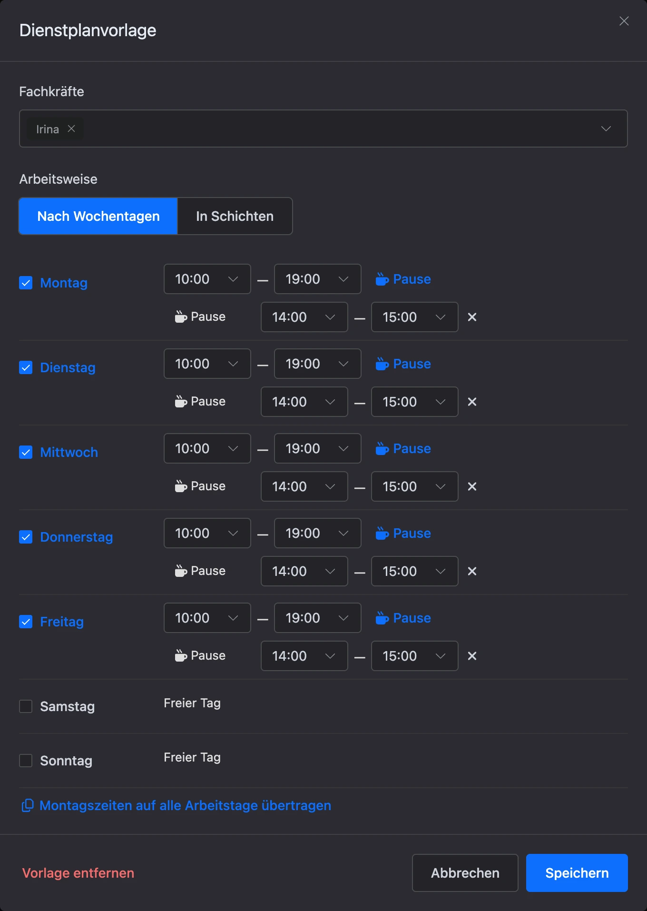Enable Sonntag as working day
Viewport: 647px width, 911px height.
pyautogui.click(x=26, y=761)
